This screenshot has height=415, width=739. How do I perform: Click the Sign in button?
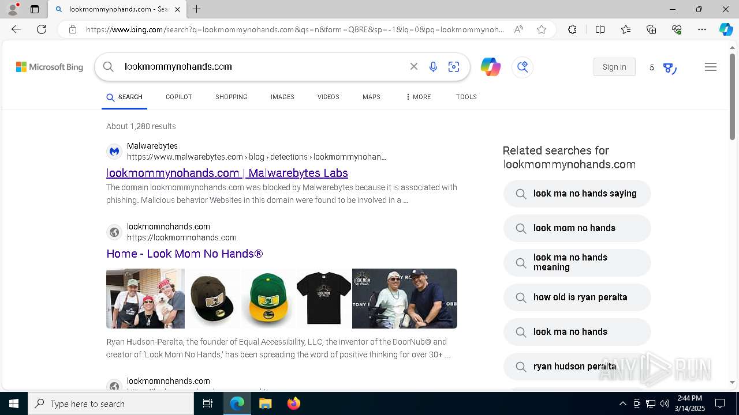[614, 67]
